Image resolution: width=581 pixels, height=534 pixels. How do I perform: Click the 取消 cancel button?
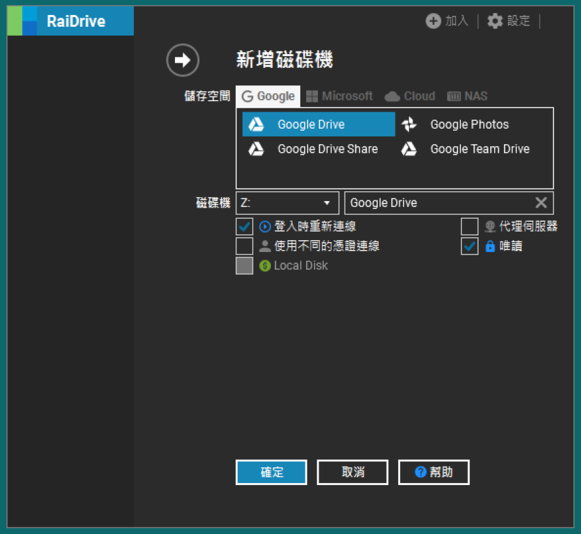click(x=353, y=472)
